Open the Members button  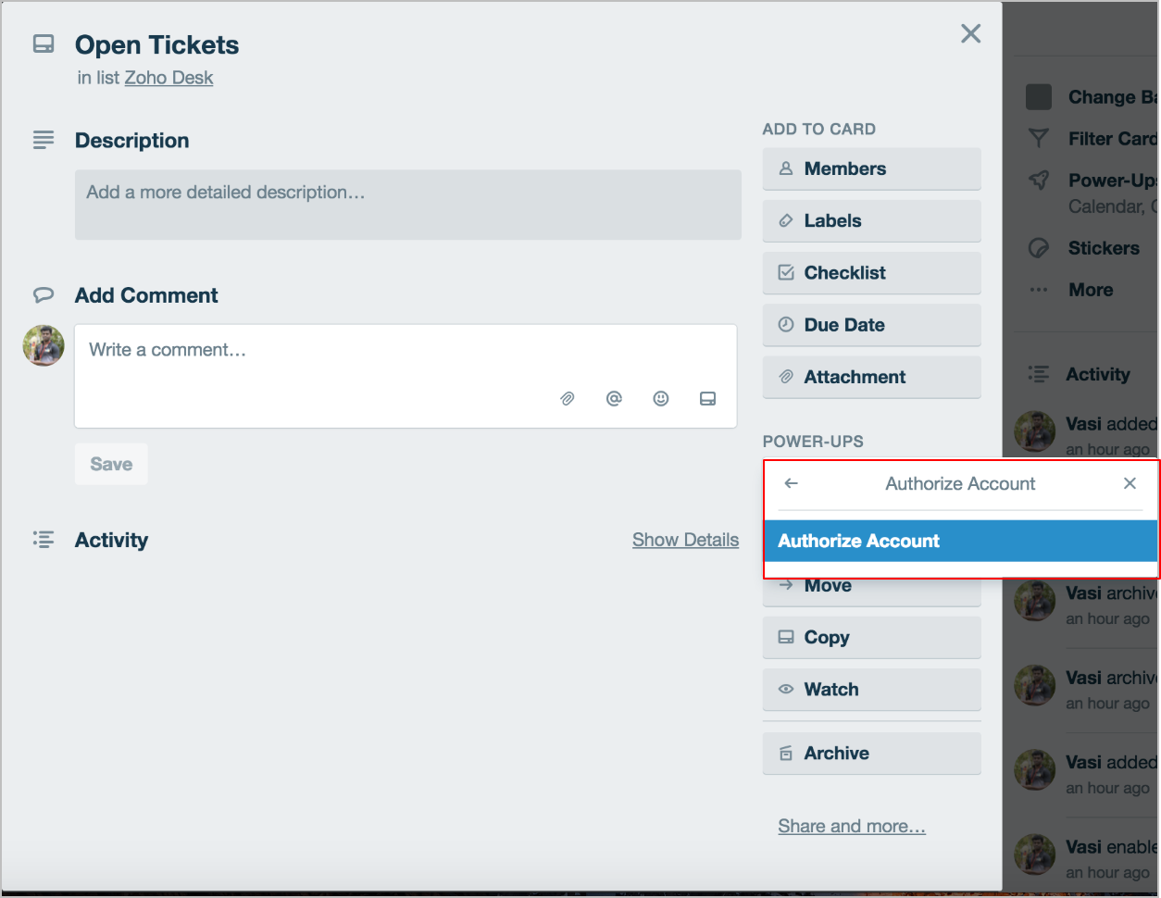(x=871, y=168)
